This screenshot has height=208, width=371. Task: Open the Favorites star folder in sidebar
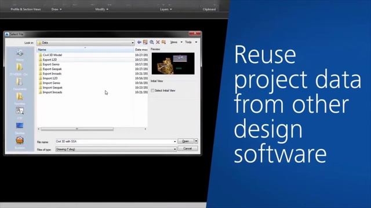[20, 99]
